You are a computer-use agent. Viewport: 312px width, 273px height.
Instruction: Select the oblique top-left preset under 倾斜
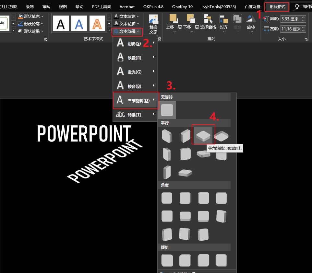(167, 260)
